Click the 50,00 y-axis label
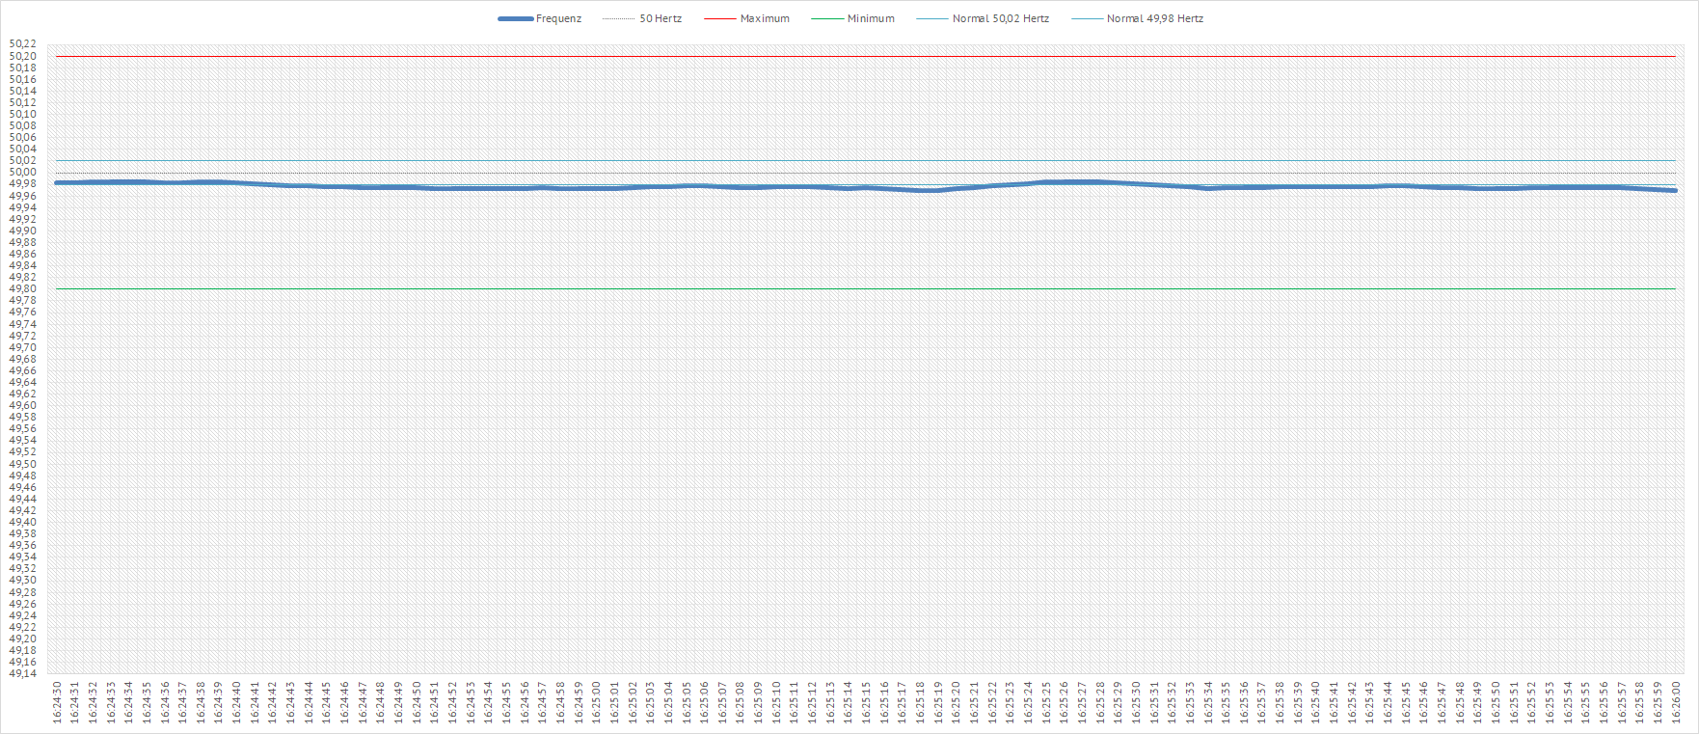Viewport: 1699px width, 734px height. pyautogui.click(x=23, y=173)
